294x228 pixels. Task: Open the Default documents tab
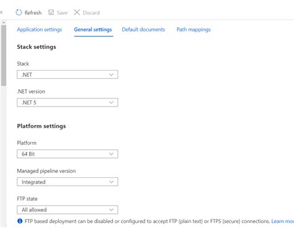click(143, 30)
